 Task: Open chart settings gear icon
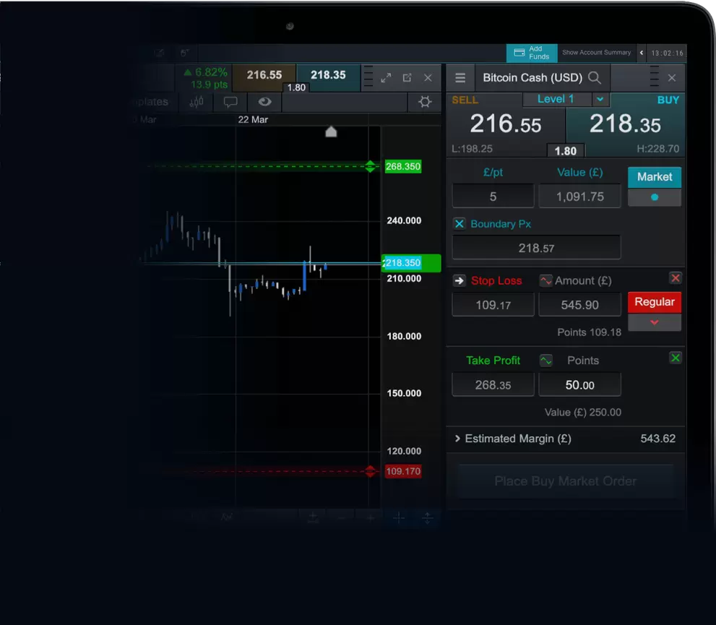click(x=425, y=103)
